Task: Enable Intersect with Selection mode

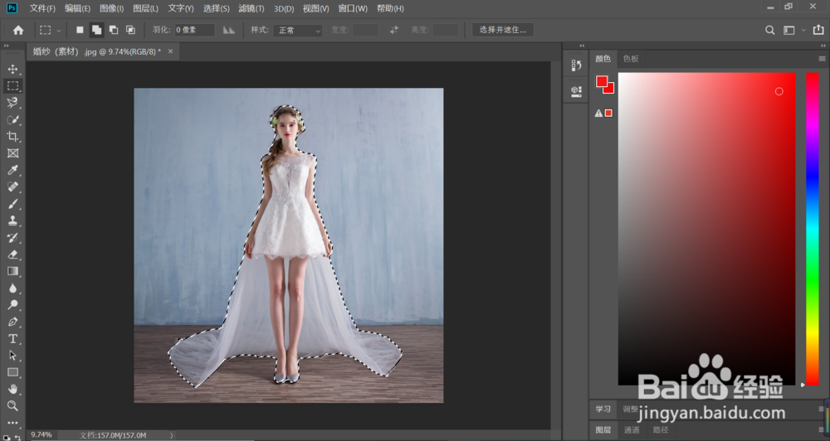Action: click(130, 30)
